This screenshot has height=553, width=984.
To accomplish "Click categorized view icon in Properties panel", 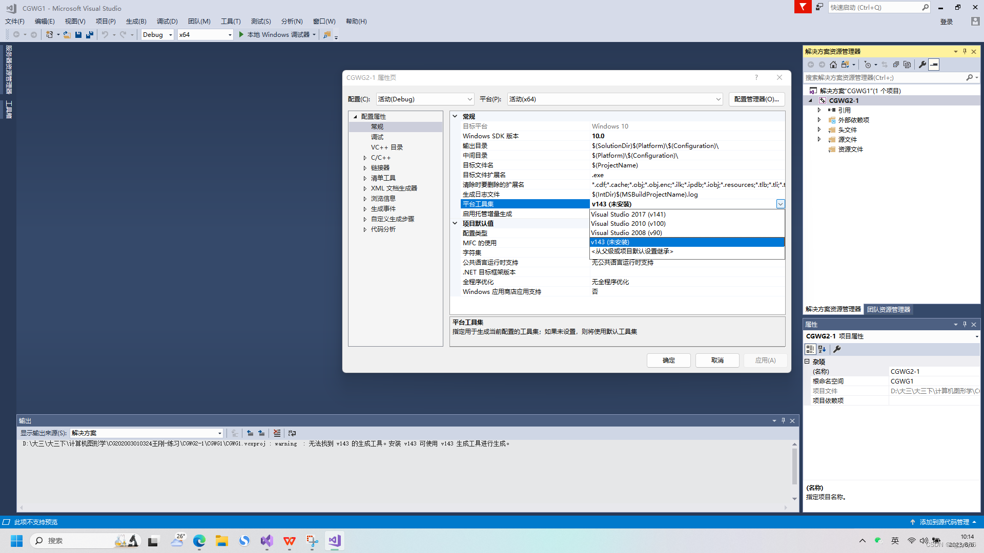I will [810, 349].
